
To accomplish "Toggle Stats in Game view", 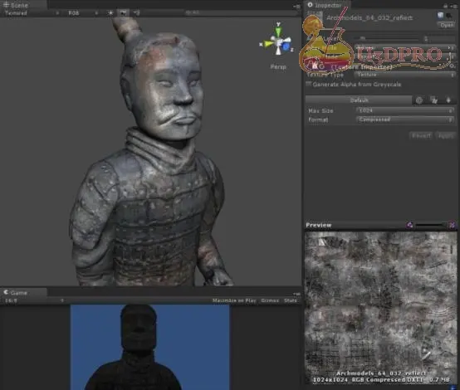I will point(290,300).
